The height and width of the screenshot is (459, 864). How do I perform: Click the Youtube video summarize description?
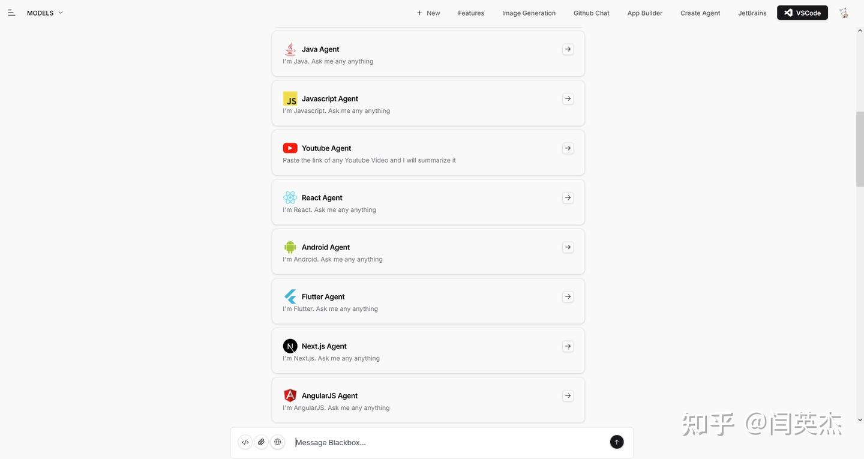pyautogui.click(x=370, y=160)
